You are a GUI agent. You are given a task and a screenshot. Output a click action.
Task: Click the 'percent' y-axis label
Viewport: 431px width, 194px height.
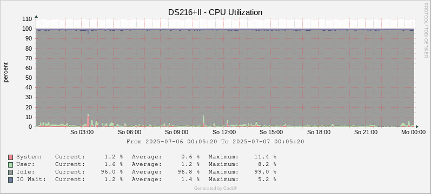coord(6,72)
